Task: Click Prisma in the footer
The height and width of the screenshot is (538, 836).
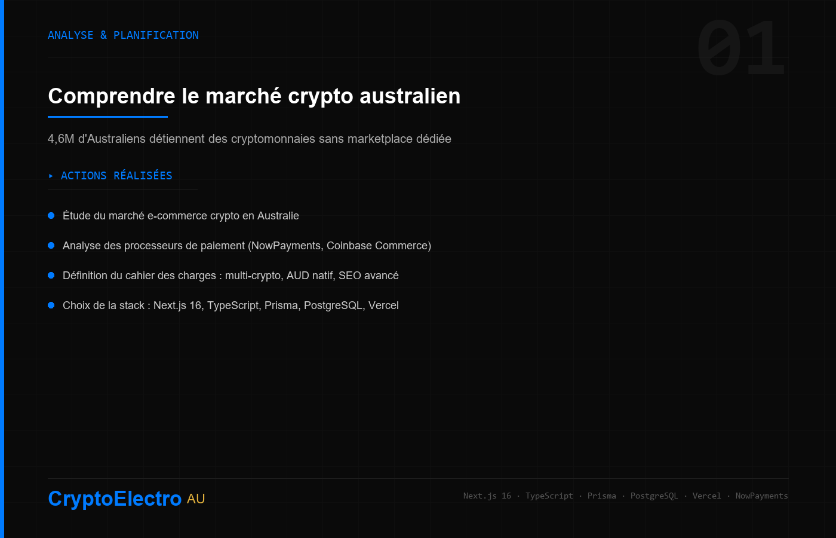Action: coord(602,496)
